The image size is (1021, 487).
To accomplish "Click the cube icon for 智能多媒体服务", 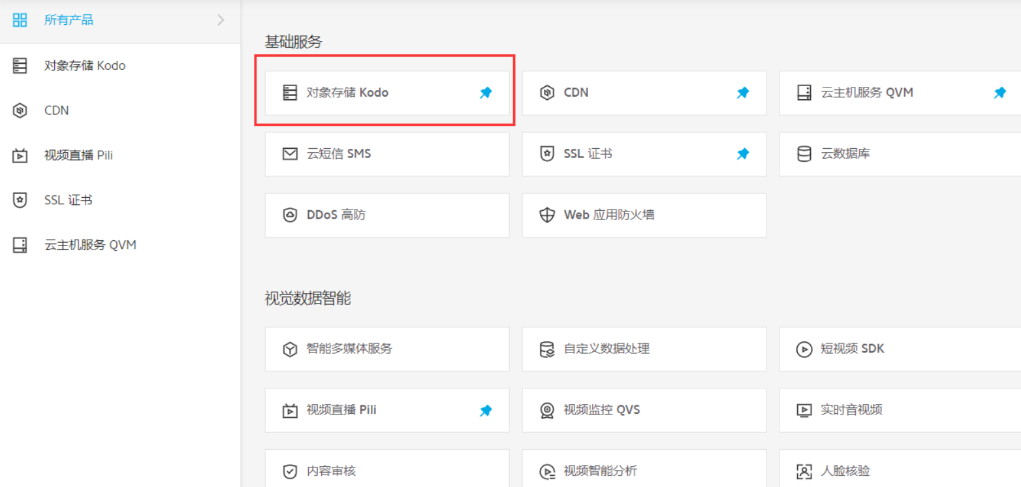I will 290,349.
